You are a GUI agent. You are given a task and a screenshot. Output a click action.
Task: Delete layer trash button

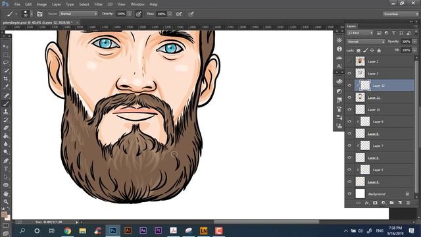click(x=408, y=203)
